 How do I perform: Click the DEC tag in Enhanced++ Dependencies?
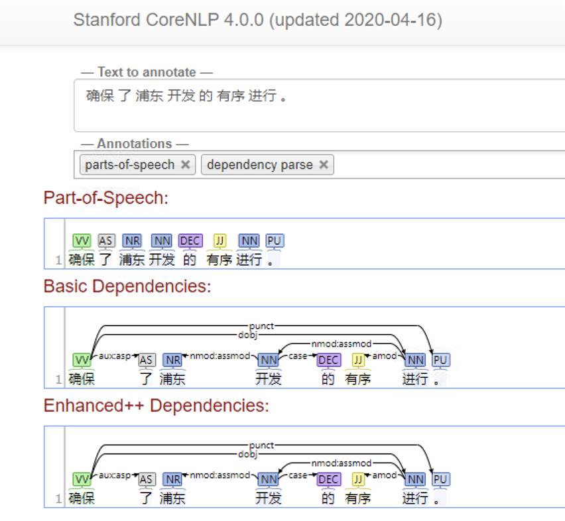point(329,479)
